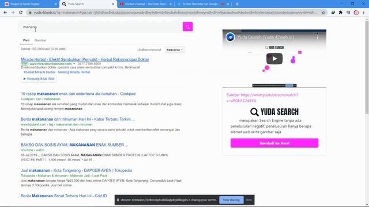The height and width of the screenshot is (207, 369).
Task: Expand the Miracle Herbal ad URL arrow
Action: 74,64
